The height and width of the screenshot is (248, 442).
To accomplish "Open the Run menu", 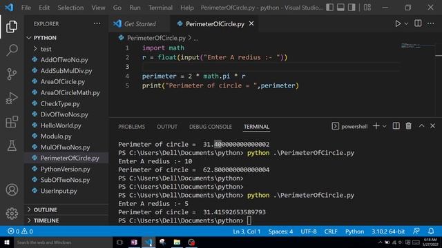I will pos(135,8).
